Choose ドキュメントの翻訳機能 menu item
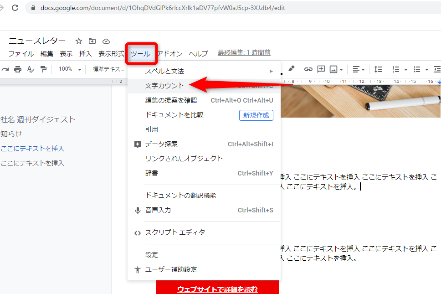Screen dimensions: 441x294 204,196
